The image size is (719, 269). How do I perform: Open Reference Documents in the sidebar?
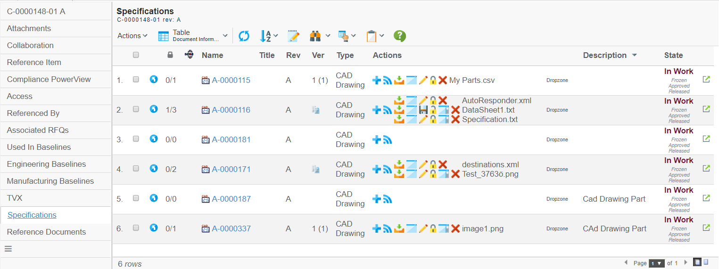tap(46, 232)
